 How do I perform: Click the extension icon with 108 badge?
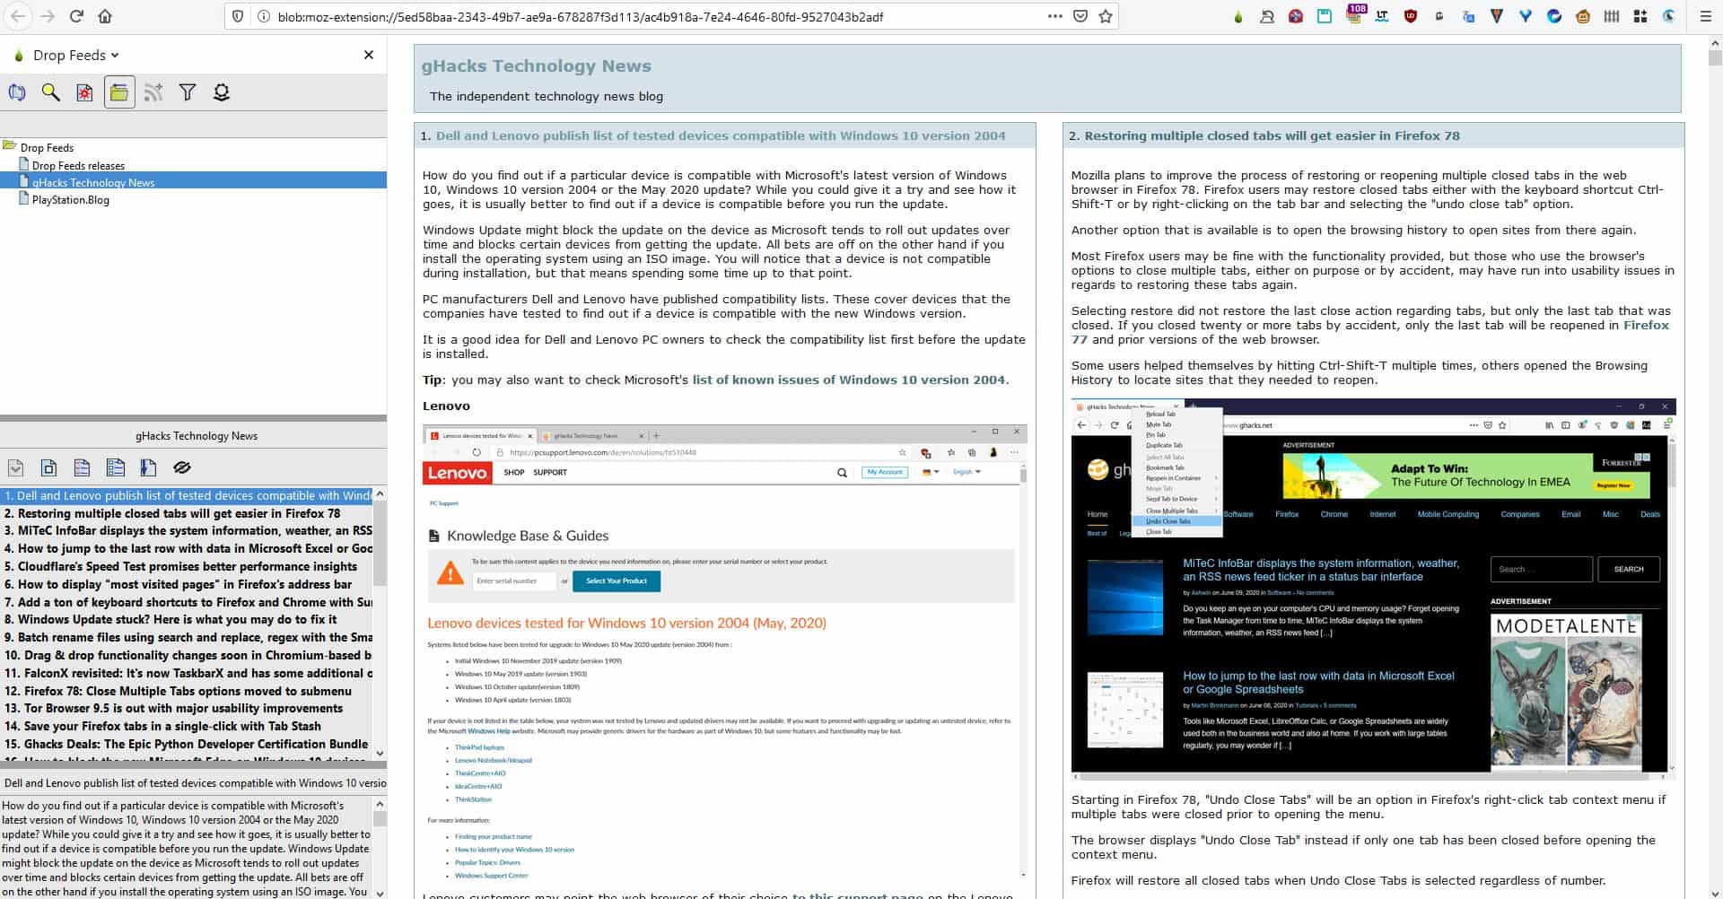[1355, 14]
